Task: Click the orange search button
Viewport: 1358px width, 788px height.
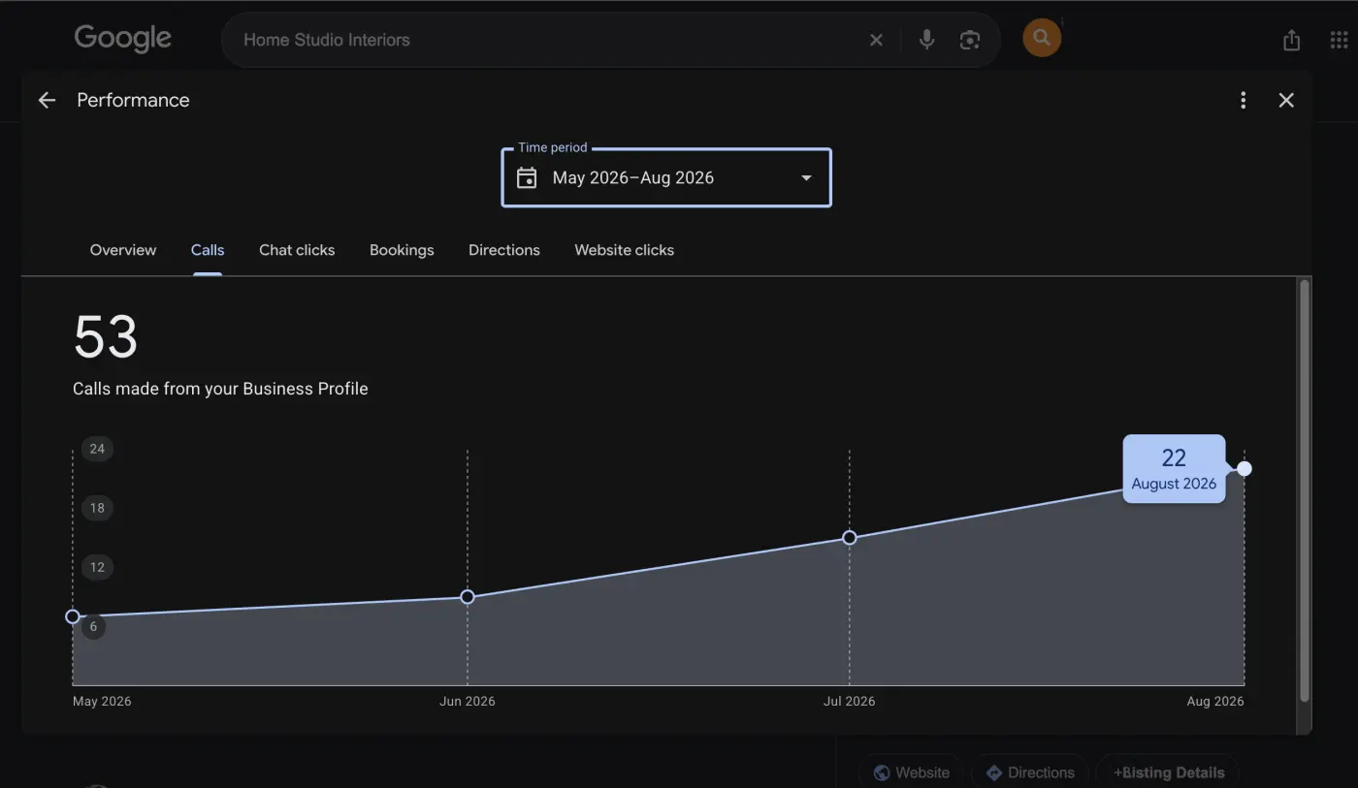Action: pyautogui.click(x=1042, y=38)
